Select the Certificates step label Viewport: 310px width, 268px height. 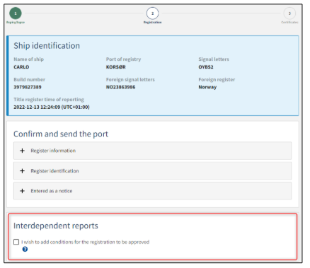(289, 23)
